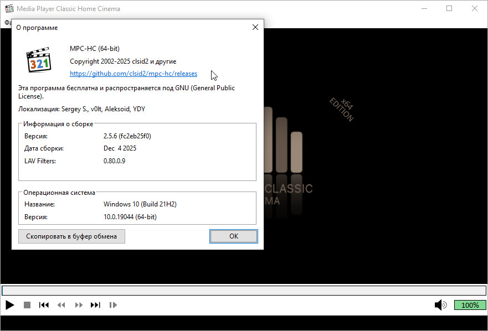This screenshot has height=331, width=488.
Task: Click the increase speed forward icon
Action: pos(79,305)
